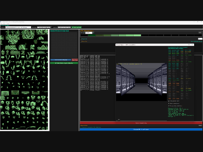Select the brightest green palette swatch
The height and width of the screenshot is (152, 203).
click(x=137, y=35)
